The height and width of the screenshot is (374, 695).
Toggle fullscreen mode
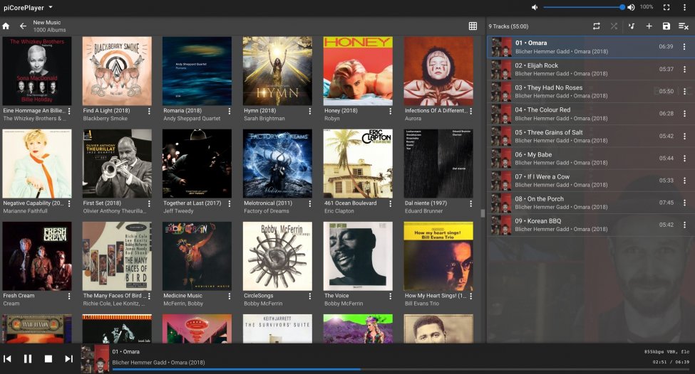click(x=666, y=7)
